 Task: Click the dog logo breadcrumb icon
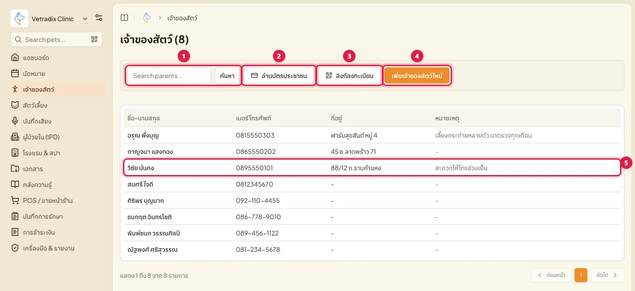(x=147, y=18)
